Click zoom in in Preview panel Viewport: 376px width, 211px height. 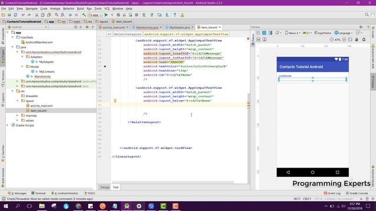pyautogui.click(x=344, y=39)
